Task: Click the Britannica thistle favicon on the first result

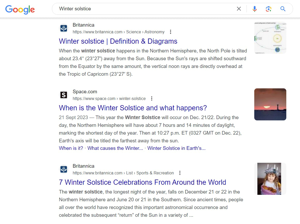Action: tap(64, 28)
